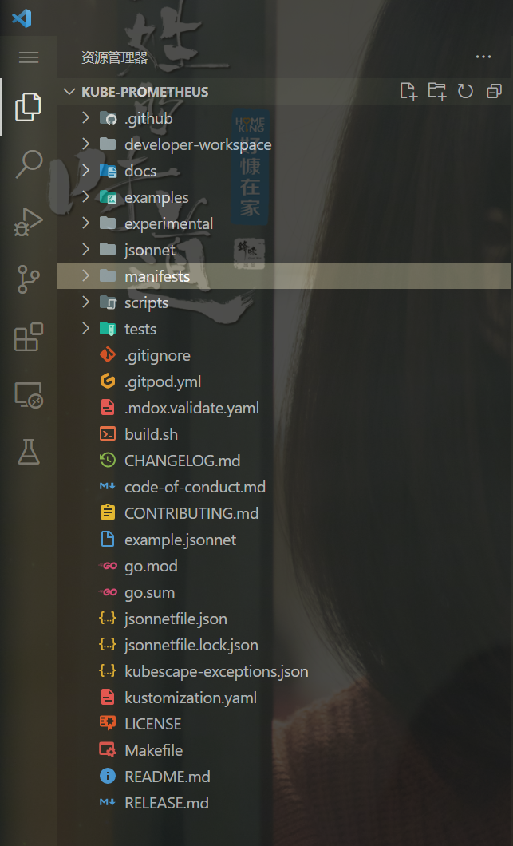Open the Remote Explorer view
The width and height of the screenshot is (513, 846).
[x=28, y=395]
